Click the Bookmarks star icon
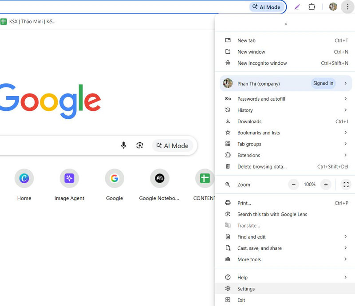Screen dimensions: 355x306 click(228, 133)
